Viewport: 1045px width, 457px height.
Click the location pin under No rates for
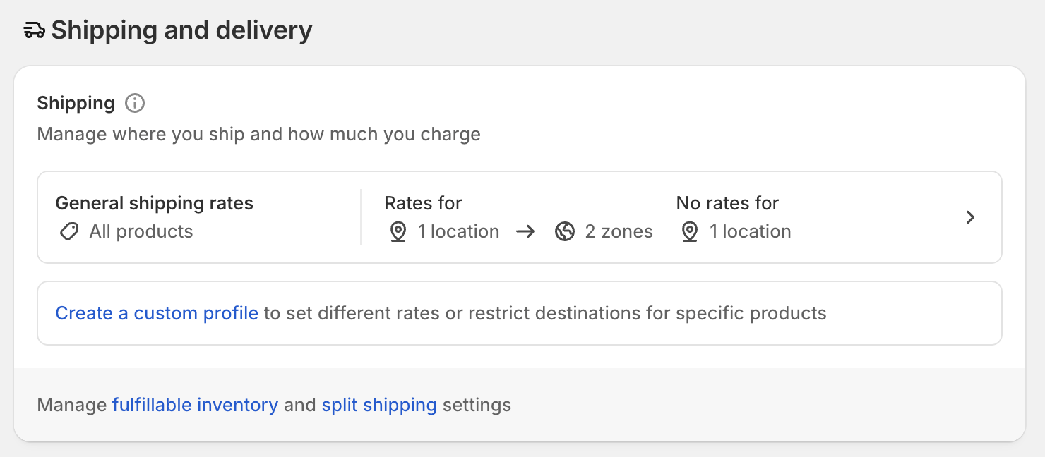(x=690, y=232)
